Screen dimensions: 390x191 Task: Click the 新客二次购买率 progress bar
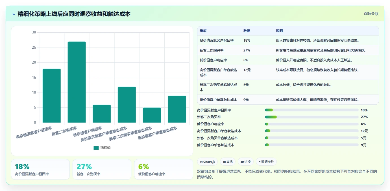point(312,117)
